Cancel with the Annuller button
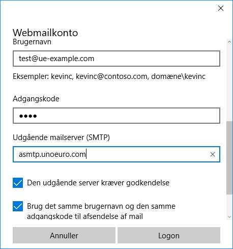233x249 pixels. 64,235
